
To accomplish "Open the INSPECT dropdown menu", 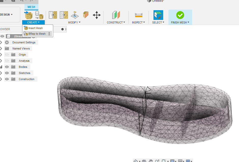I will (138, 22).
